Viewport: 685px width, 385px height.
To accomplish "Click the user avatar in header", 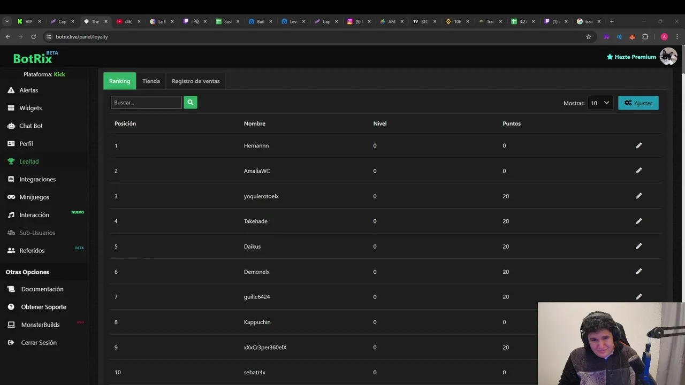I will 668,56.
